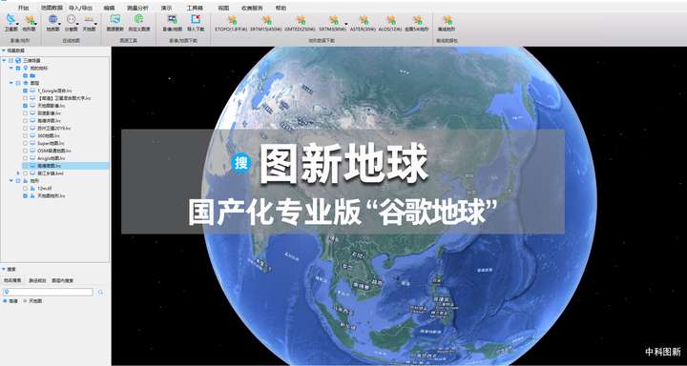Click the ALOS(12米) terrain download icon

point(391,20)
